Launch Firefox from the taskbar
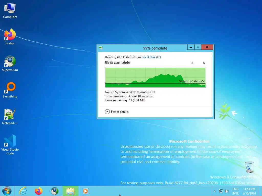 point(39,191)
